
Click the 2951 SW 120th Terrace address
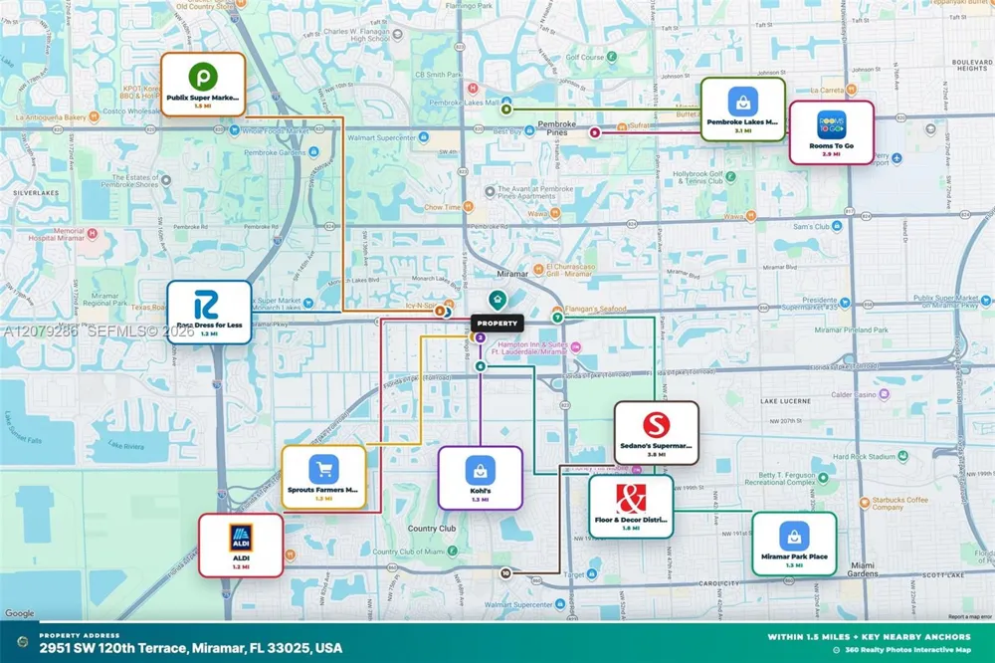pyautogui.click(x=191, y=648)
